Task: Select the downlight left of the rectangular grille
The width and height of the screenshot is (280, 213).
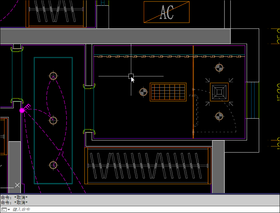Action: click(x=143, y=92)
